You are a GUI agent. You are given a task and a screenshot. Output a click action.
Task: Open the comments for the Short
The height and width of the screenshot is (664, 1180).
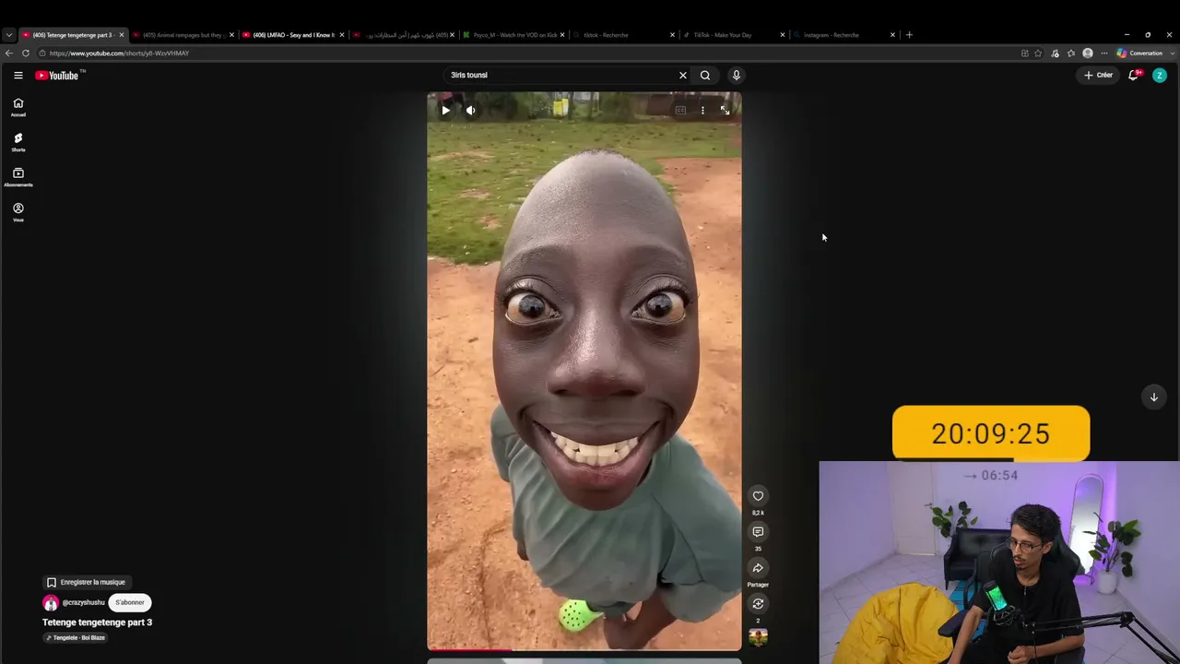point(758,532)
